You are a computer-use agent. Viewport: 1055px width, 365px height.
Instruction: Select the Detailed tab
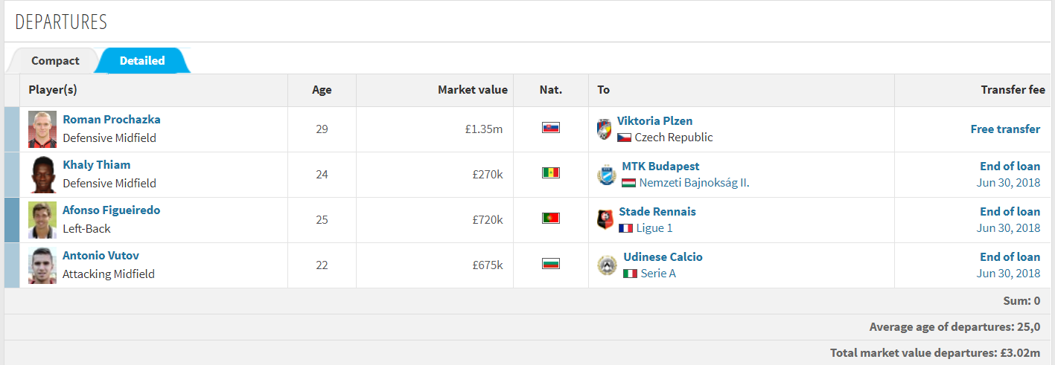[142, 61]
